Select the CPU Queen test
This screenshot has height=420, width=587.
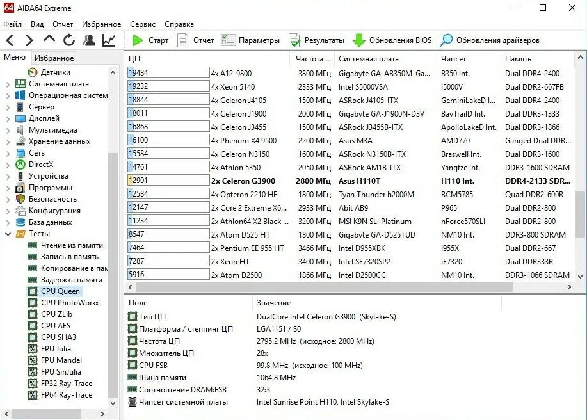[54, 291]
